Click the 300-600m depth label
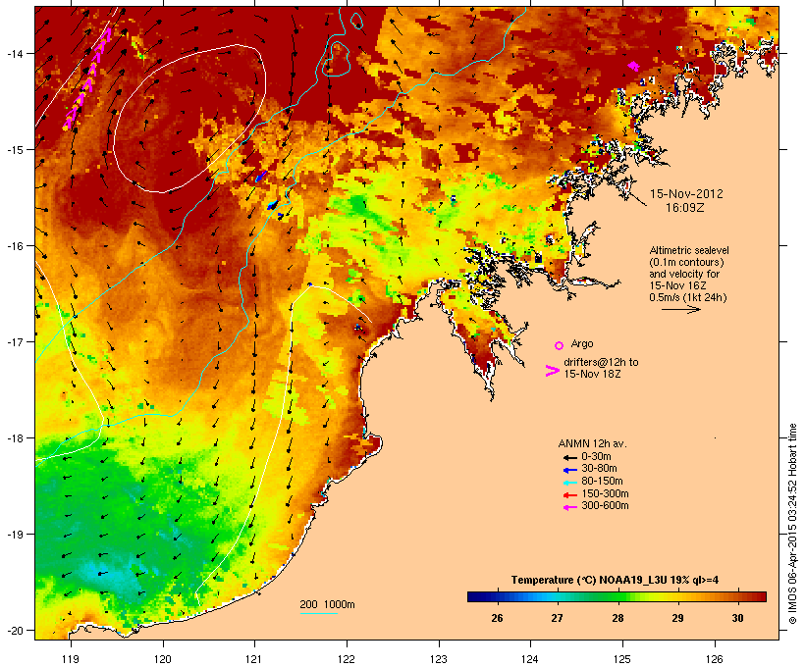Viewport: 805px width, 667px height. tap(605, 506)
